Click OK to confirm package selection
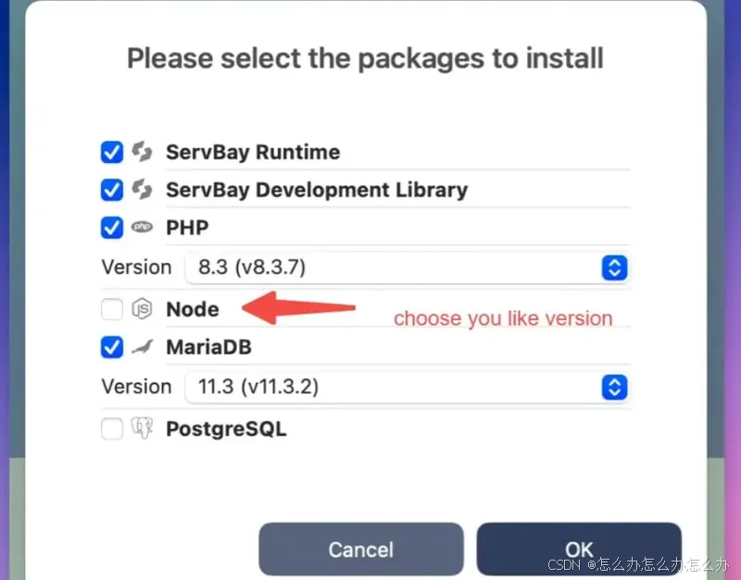Viewport: 741px width, 580px height. tap(579, 549)
